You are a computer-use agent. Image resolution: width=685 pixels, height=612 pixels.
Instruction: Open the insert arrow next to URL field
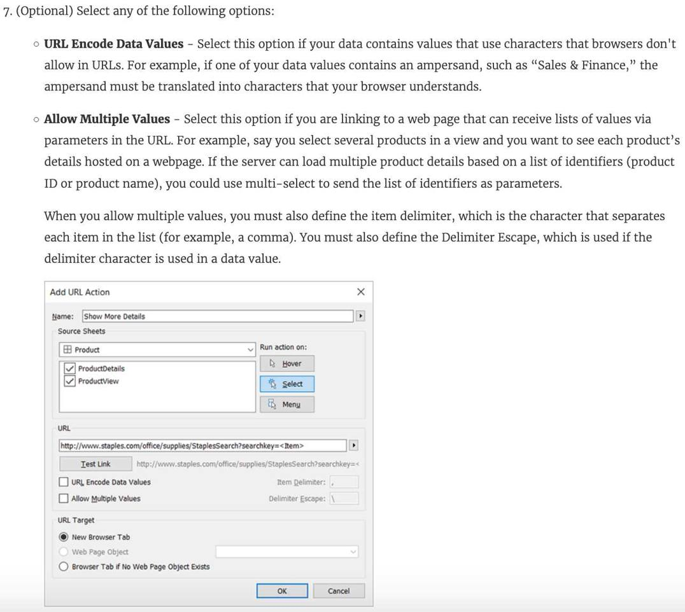click(354, 446)
